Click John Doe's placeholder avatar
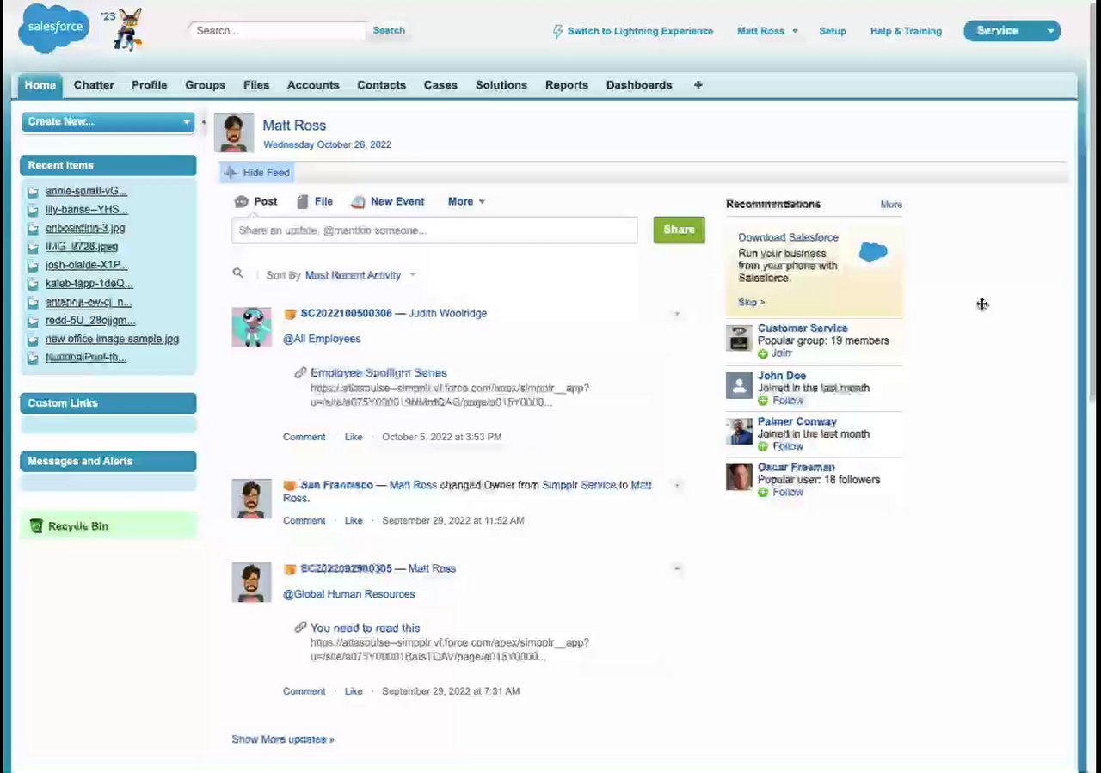 point(739,384)
